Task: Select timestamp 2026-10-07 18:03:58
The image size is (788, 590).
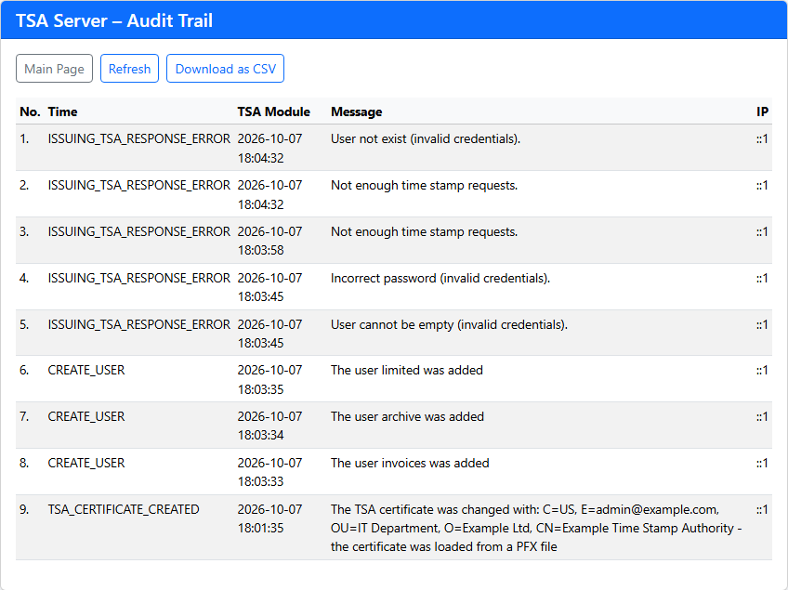Action: click(269, 242)
